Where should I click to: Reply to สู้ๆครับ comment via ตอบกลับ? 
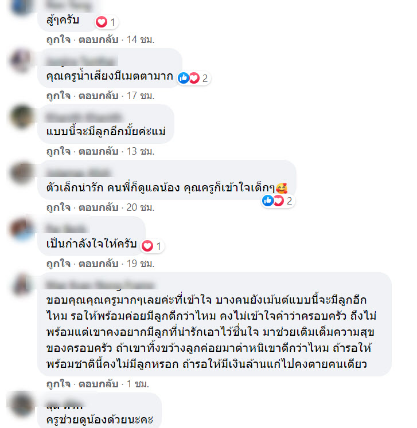point(99,40)
